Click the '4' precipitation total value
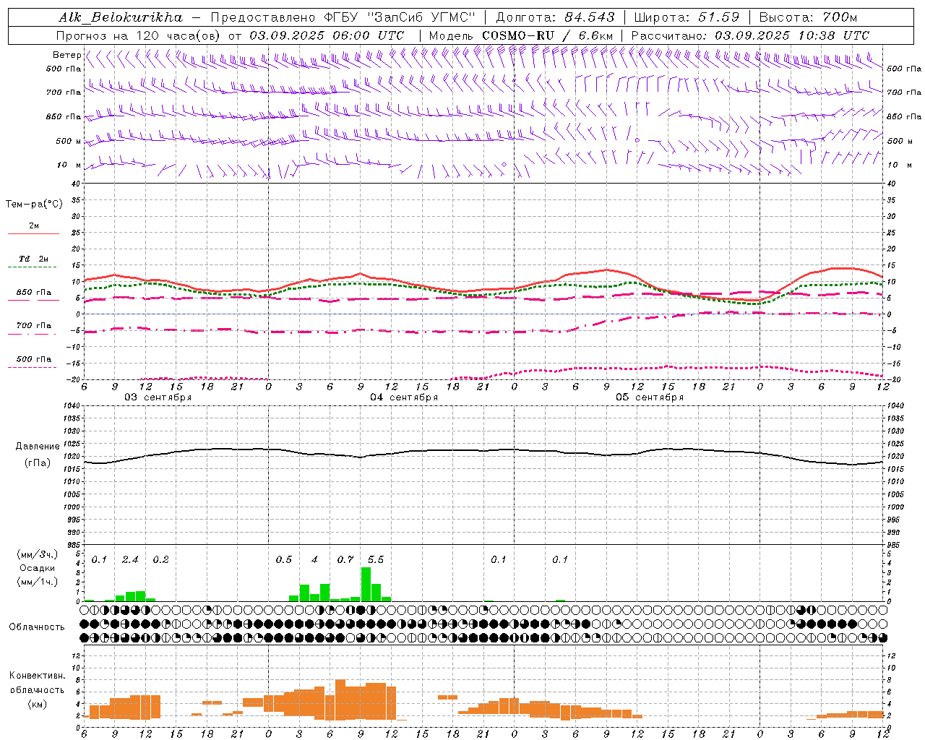Viewport: 925px width, 740px height. (x=314, y=559)
